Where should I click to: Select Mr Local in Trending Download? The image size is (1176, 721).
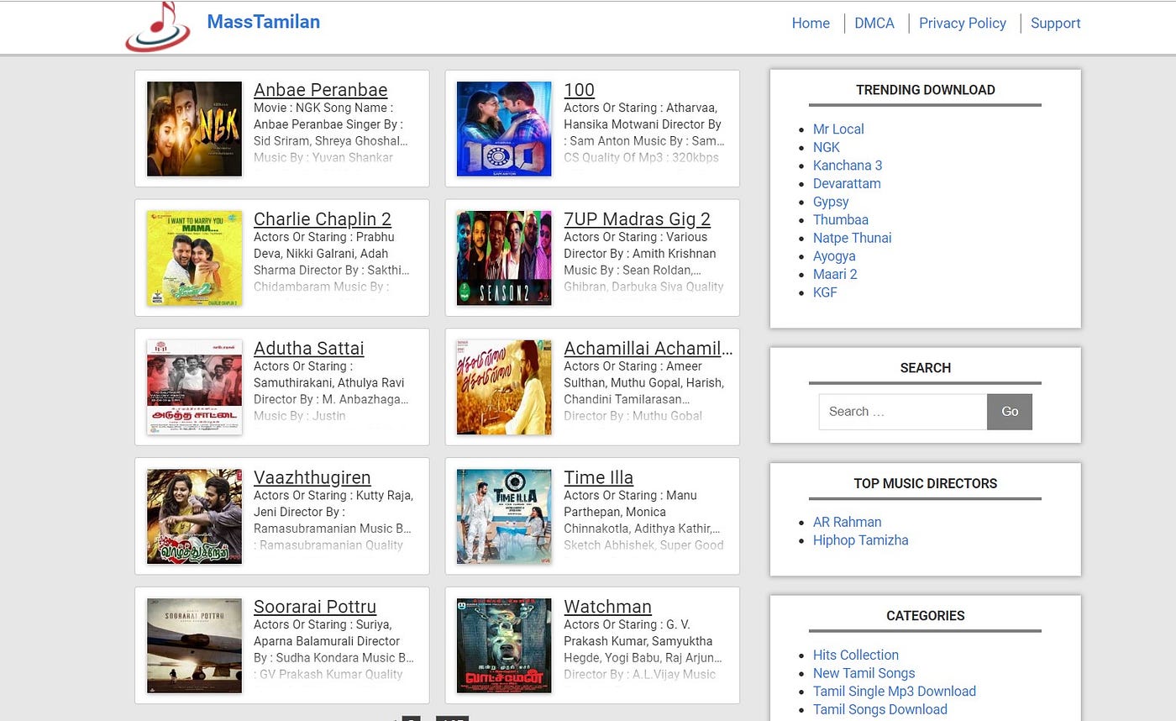click(838, 129)
